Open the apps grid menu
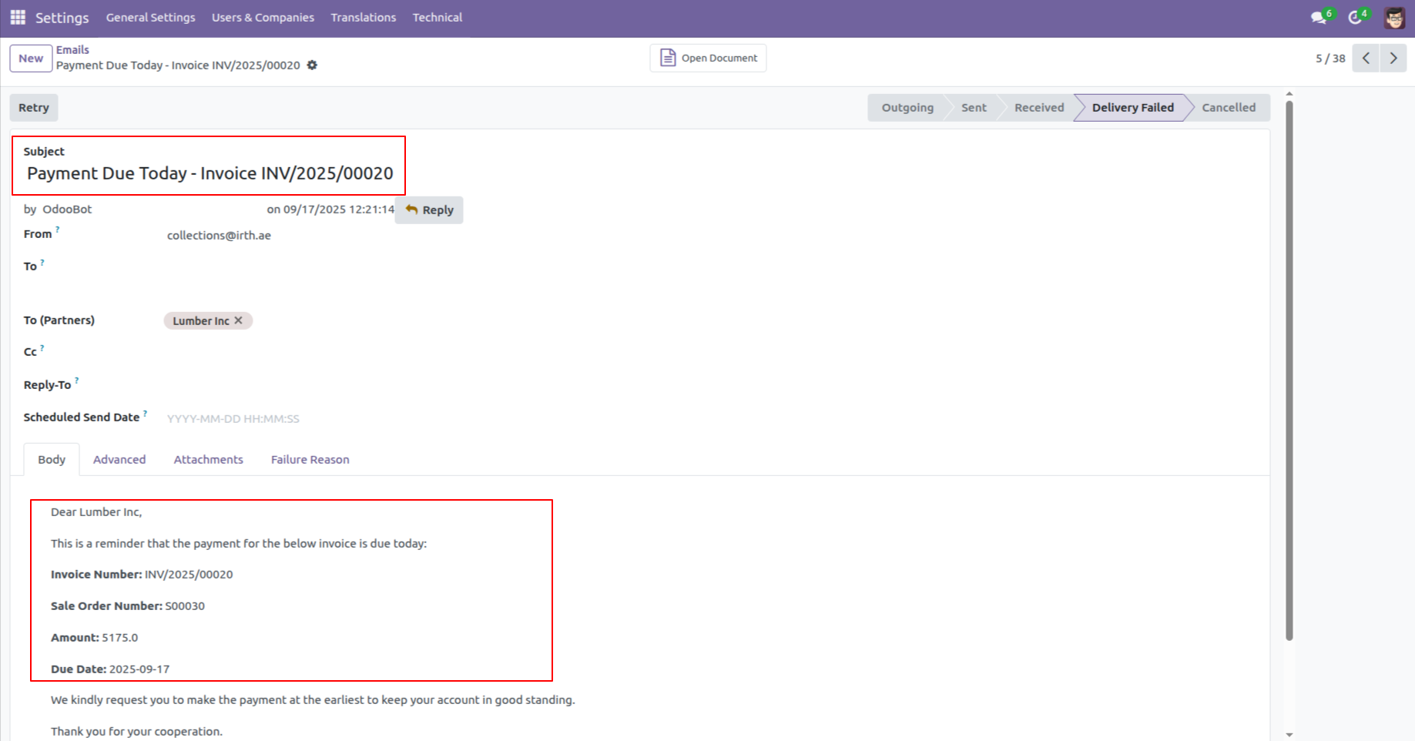The height and width of the screenshot is (741, 1415). pyautogui.click(x=18, y=17)
